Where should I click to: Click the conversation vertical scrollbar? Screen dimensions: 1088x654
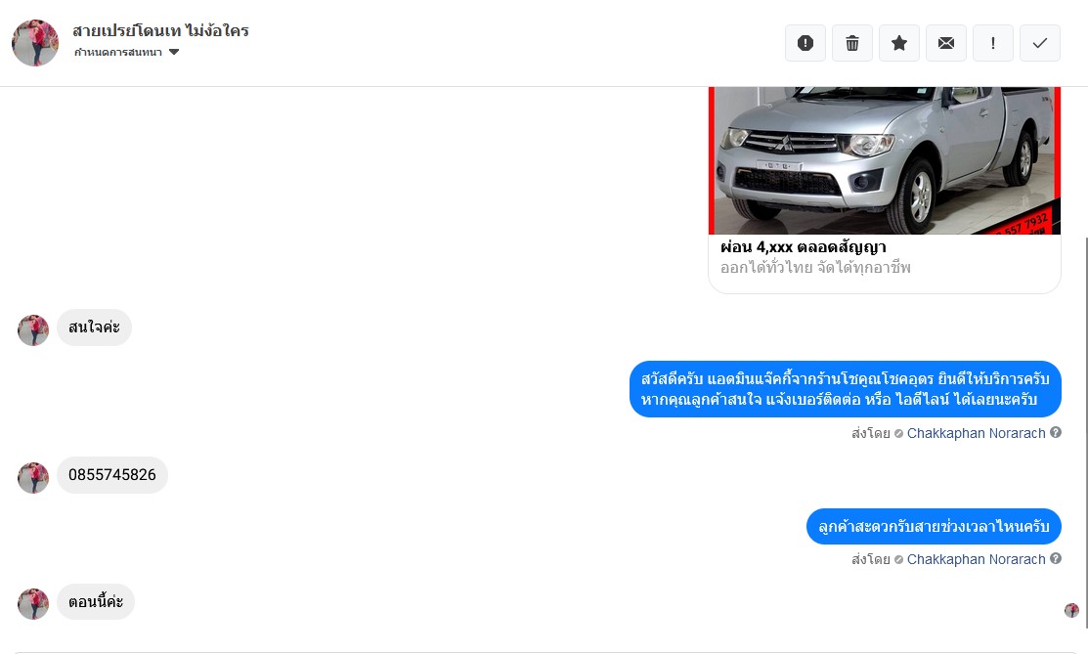tap(1085, 430)
